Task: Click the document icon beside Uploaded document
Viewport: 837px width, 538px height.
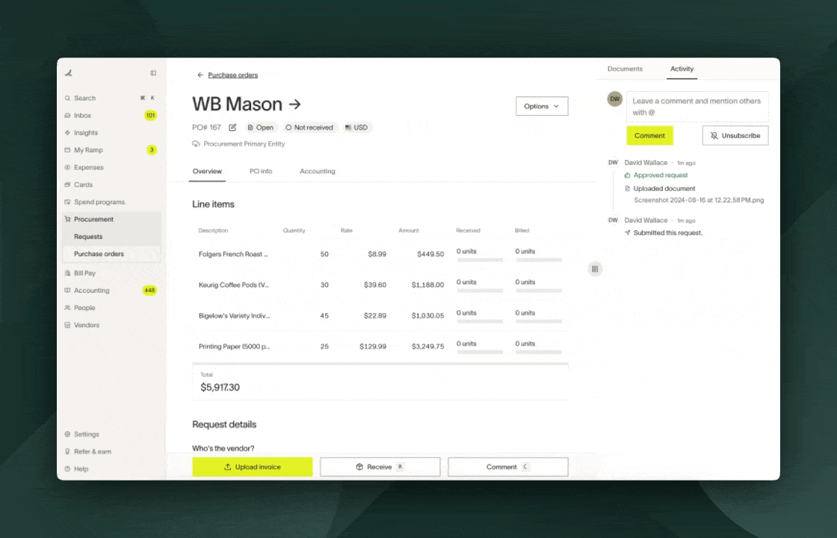Action: (627, 188)
